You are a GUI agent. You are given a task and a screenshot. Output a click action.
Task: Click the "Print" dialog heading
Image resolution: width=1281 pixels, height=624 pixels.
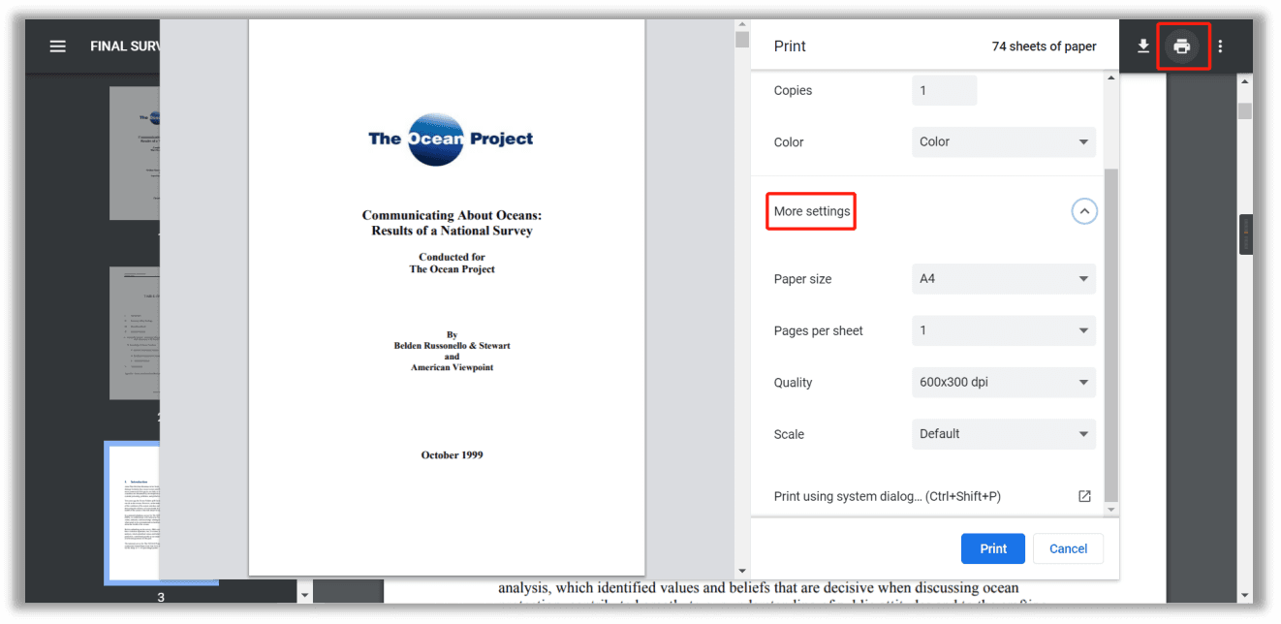(x=790, y=47)
